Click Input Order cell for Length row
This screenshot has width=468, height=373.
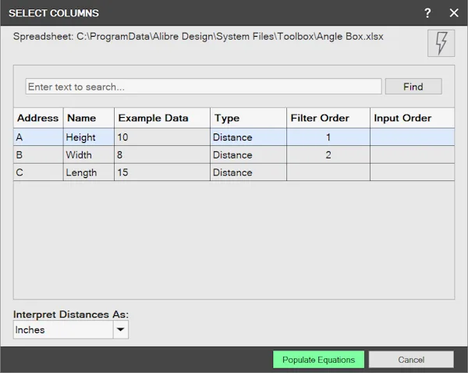coord(412,172)
